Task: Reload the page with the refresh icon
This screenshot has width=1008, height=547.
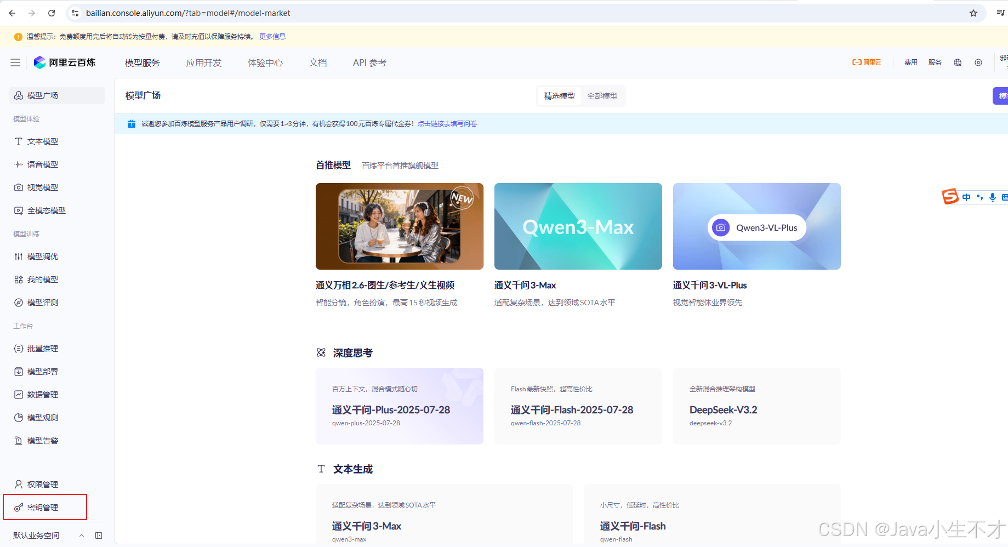Action: tap(52, 13)
